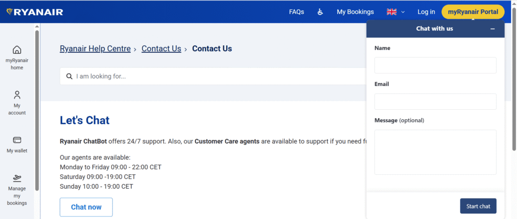Viewport: 517px width, 219px height.
Task: Open Manage my bookings sidebar icon
Action: pyautogui.click(x=17, y=178)
